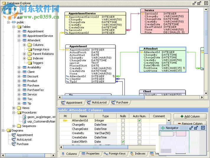Viewport: 210px width, 158px height.
Task: Expand the Indexes folder node
Action: click(x=24, y=58)
